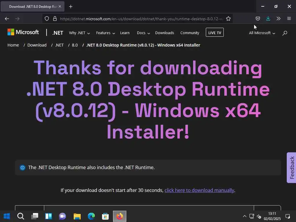This screenshot has width=296, height=222.
Task: Bookmark this page with the star
Action: (228, 19)
